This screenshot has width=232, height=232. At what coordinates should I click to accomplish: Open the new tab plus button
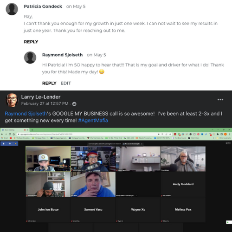(32, 130)
